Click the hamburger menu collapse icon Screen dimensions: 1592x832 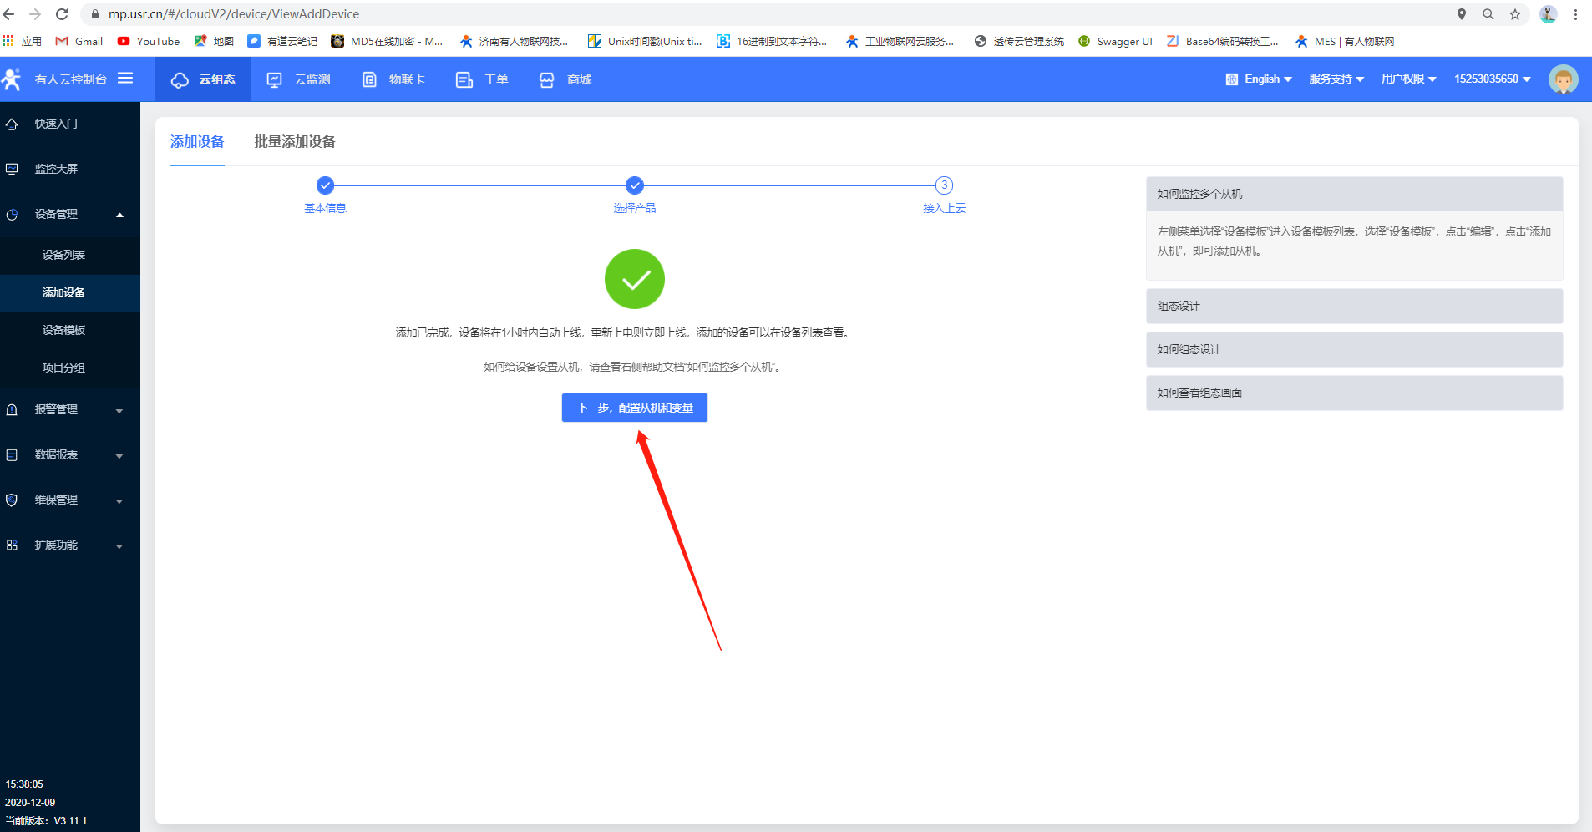pos(125,79)
